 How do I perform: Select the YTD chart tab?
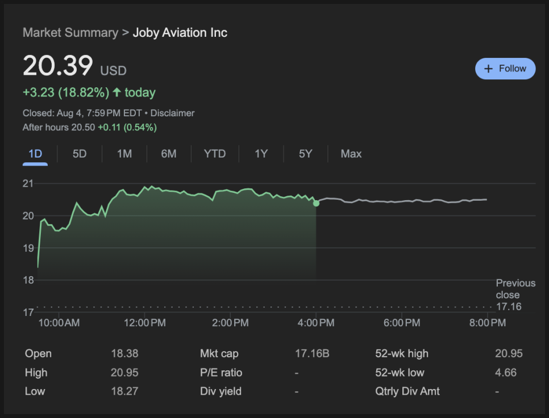[215, 154]
